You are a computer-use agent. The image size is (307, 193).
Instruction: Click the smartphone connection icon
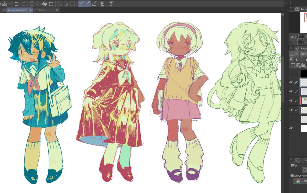(x=102, y=4)
